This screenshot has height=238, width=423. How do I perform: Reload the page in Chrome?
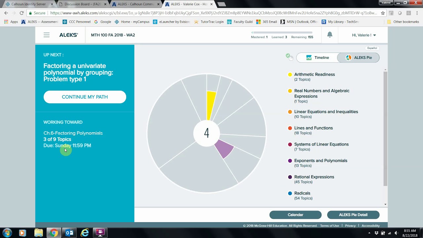[x=21, y=13]
